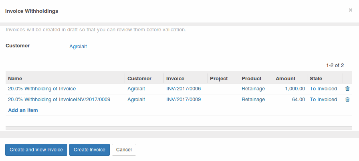Sort by the Project column header
The width and height of the screenshot is (359, 161).
223,78
